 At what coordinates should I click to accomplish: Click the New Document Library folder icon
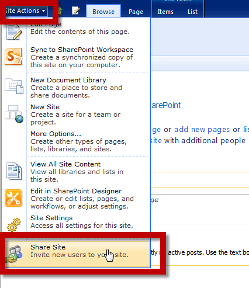[14, 86]
